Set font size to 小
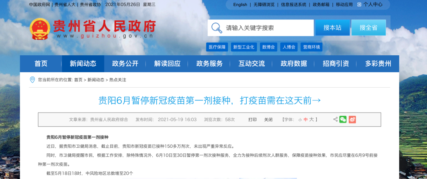 [300, 120]
